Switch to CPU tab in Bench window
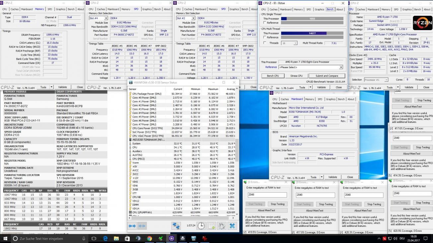 (x=263, y=9)
